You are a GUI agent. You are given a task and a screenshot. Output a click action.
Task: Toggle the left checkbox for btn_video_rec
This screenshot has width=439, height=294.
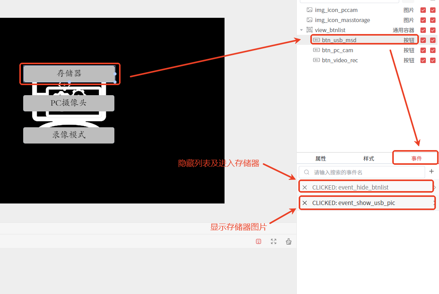[x=423, y=60]
